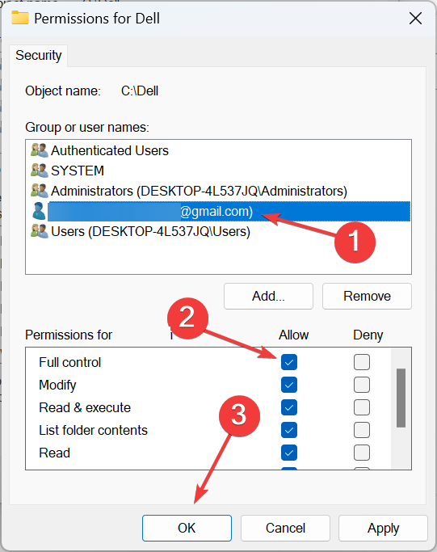
Task: Click the Users group icon
Action: [39, 231]
